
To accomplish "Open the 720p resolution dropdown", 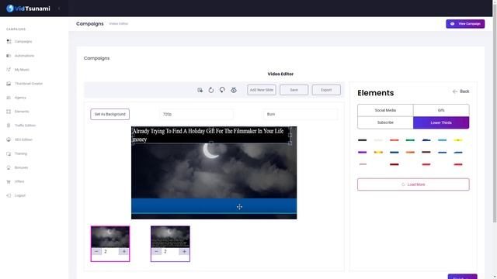I will click(196, 114).
